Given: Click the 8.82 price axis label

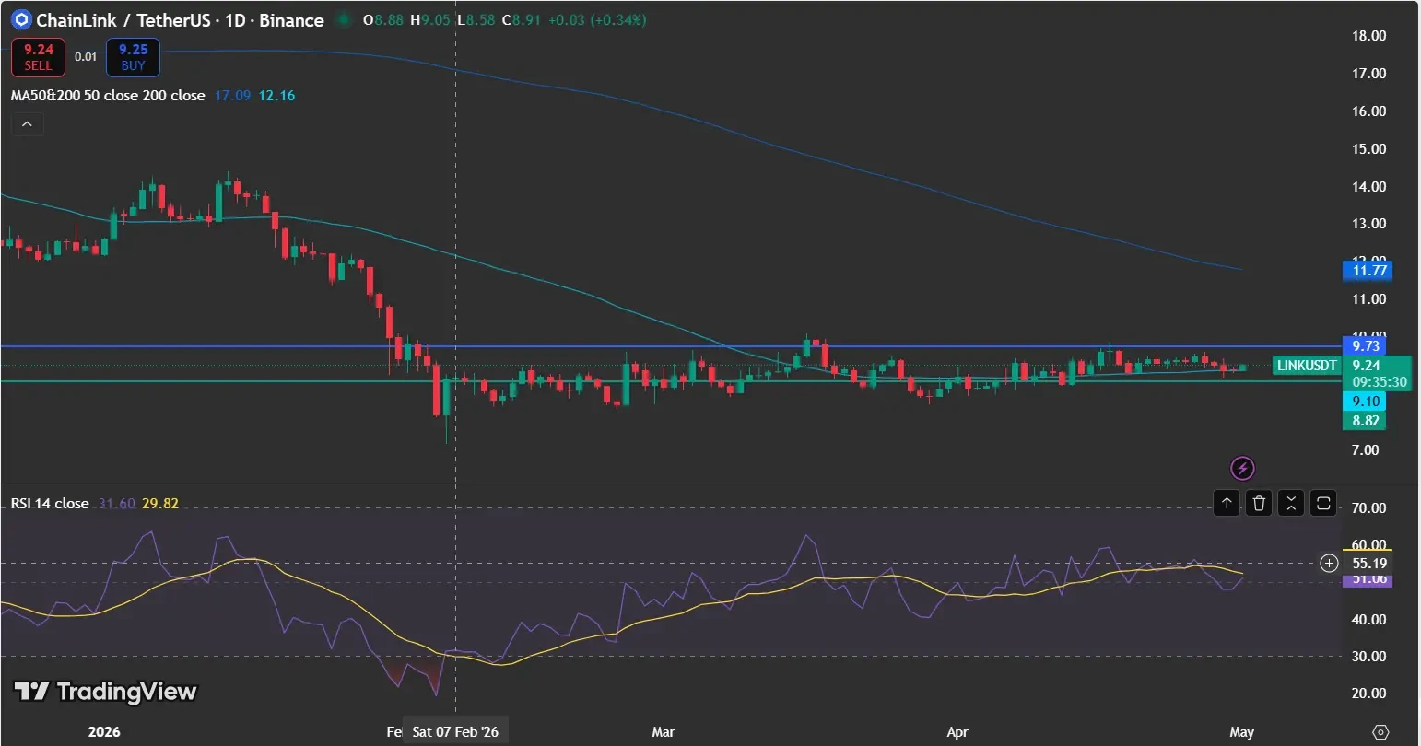Looking at the screenshot, I should [x=1366, y=420].
